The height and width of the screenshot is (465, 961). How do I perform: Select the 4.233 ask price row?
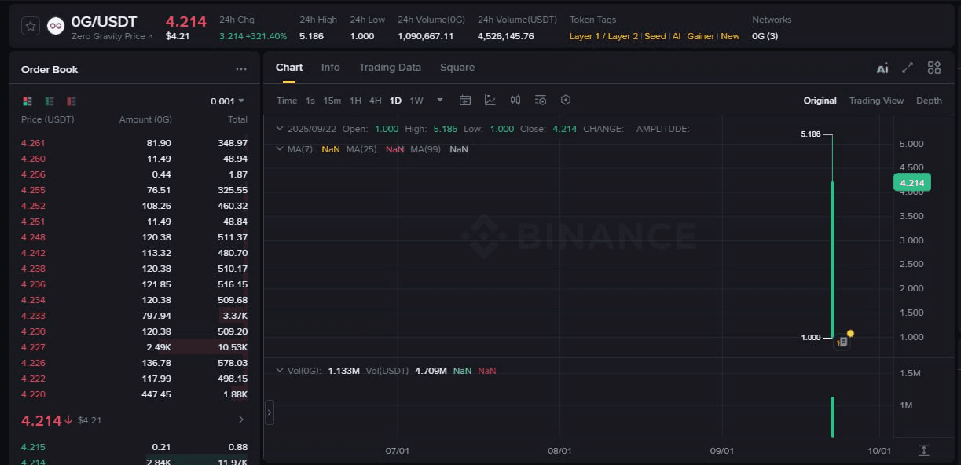point(134,316)
